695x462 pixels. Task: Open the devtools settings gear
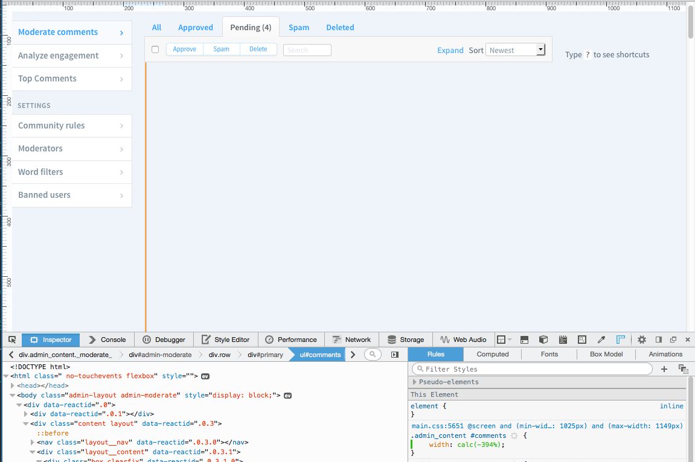tap(642, 340)
